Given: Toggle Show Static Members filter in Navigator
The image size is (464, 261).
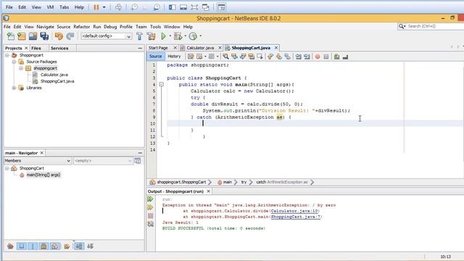Looking at the screenshot, I should click(x=33, y=246).
